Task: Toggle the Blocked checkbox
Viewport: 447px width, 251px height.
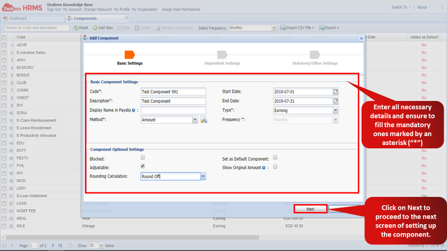Action: [x=142, y=157]
